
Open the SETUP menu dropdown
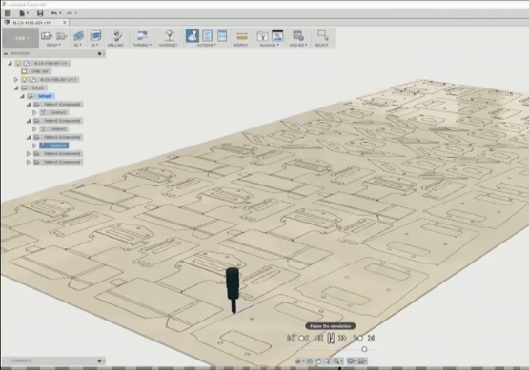tap(53, 45)
